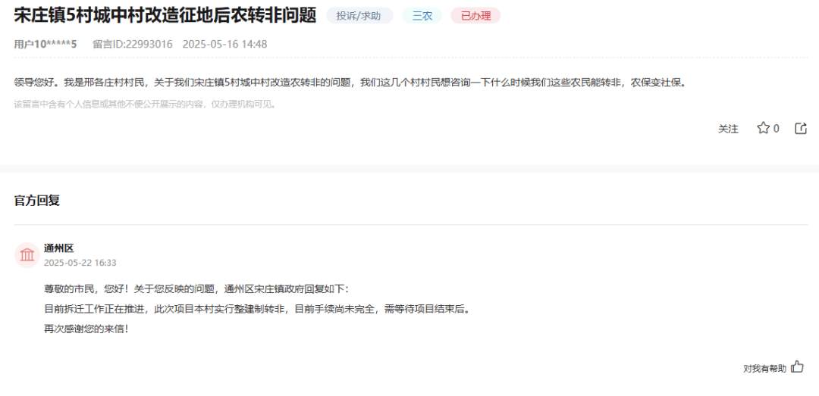Click the share icon
This screenshot has height=396, width=819.
[x=801, y=129]
